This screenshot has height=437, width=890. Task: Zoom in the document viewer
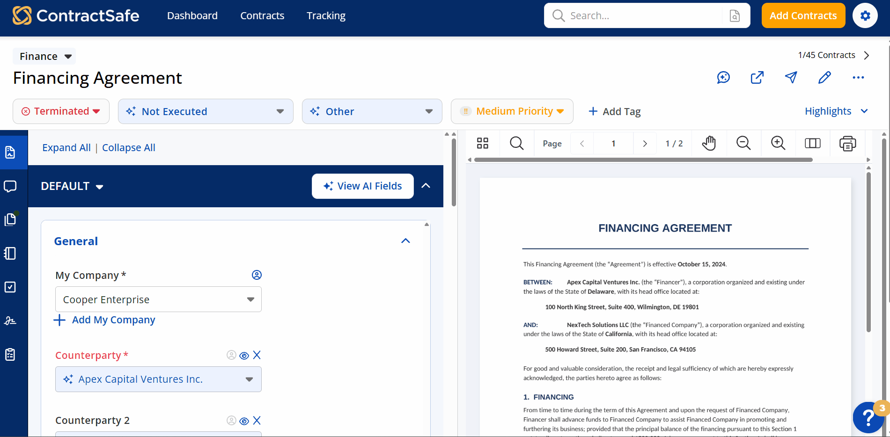tap(778, 143)
